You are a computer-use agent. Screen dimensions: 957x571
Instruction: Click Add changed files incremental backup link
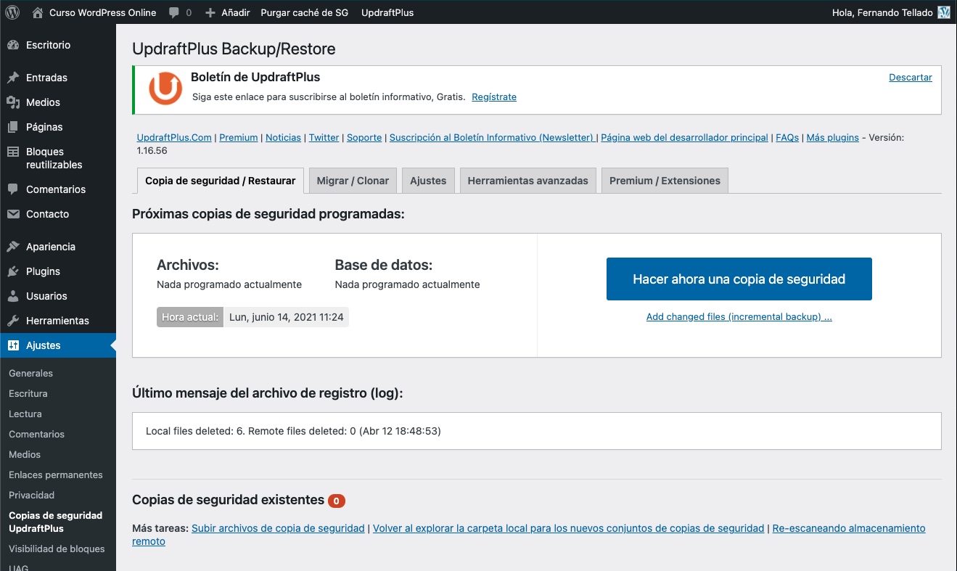point(739,317)
